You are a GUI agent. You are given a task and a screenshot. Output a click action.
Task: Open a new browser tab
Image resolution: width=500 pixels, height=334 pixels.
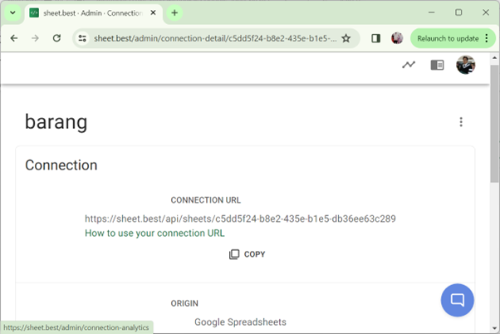[x=174, y=13]
